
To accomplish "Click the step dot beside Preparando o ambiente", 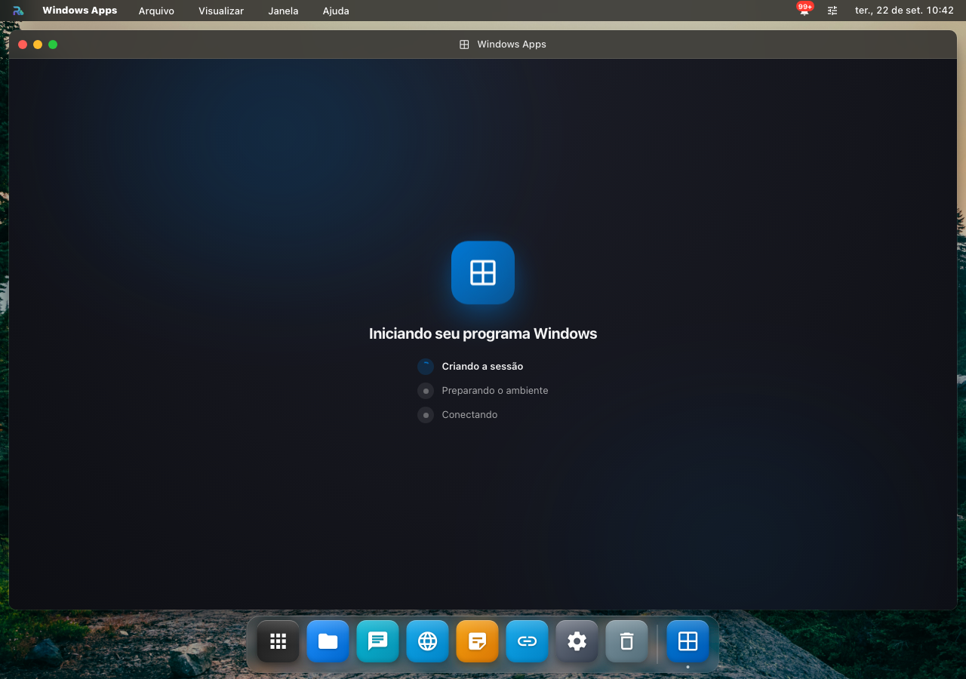I will [x=426, y=391].
